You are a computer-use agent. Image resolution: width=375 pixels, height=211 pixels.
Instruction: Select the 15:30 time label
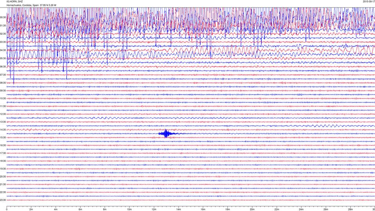(3, 138)
